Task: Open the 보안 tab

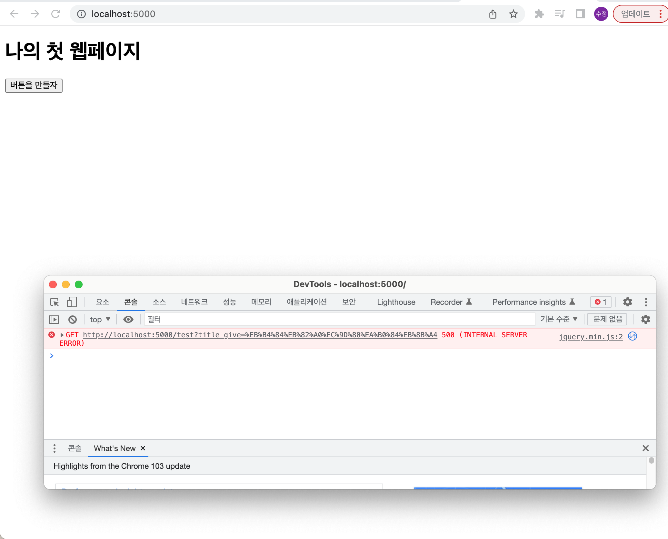Action: pyautogui.click(x=349, y=302)
